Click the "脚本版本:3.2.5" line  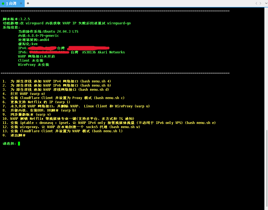[16, 19]
